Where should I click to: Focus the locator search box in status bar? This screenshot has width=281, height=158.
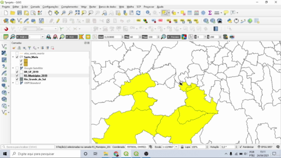28,147
